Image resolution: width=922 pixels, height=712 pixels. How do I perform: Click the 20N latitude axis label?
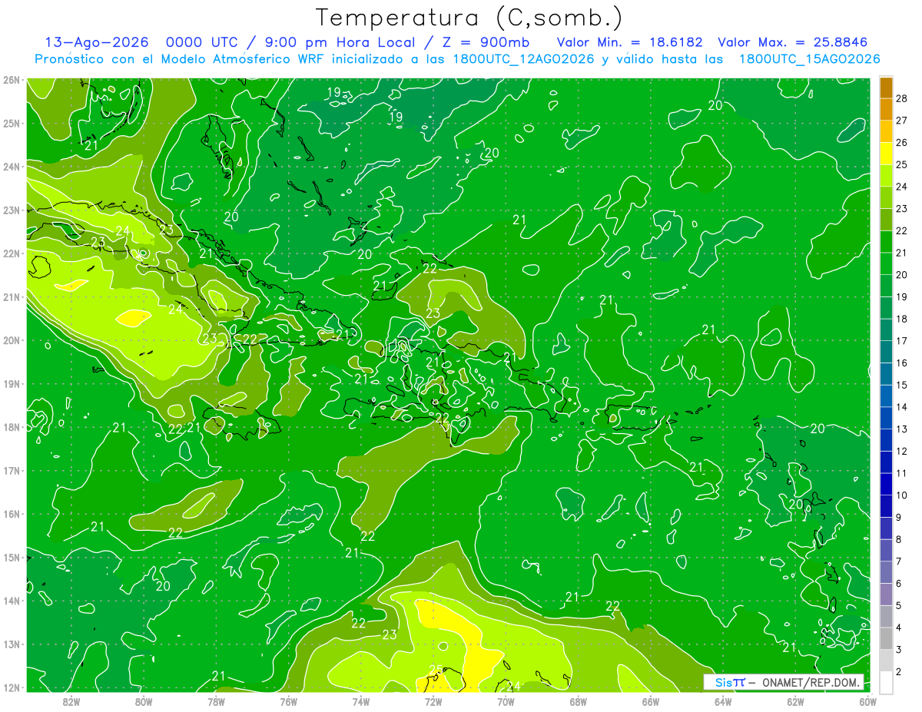pyautogui.click(x=12, y=340)
